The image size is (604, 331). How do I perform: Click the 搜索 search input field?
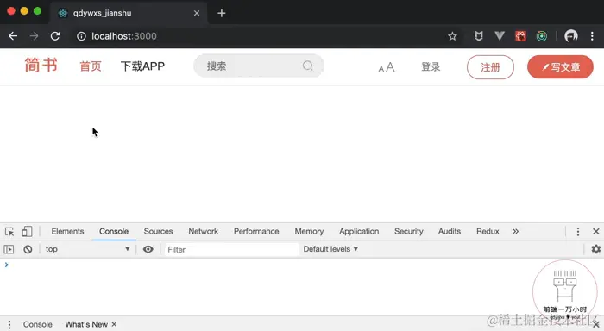point(259,66)
